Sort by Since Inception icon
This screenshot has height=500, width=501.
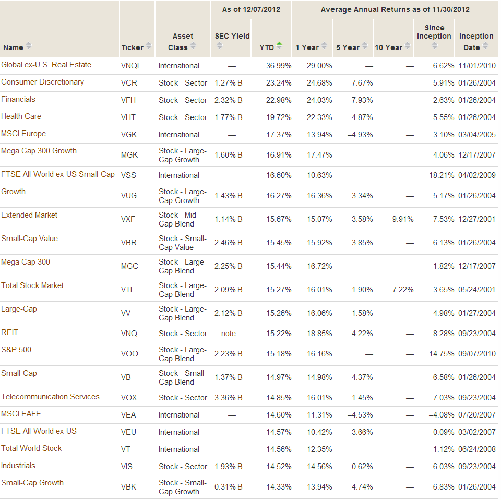[435, 46]
